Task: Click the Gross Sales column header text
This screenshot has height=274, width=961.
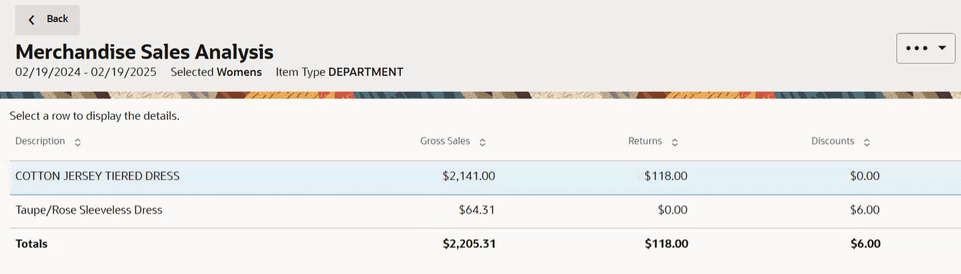Action: (x=445, y=141)
